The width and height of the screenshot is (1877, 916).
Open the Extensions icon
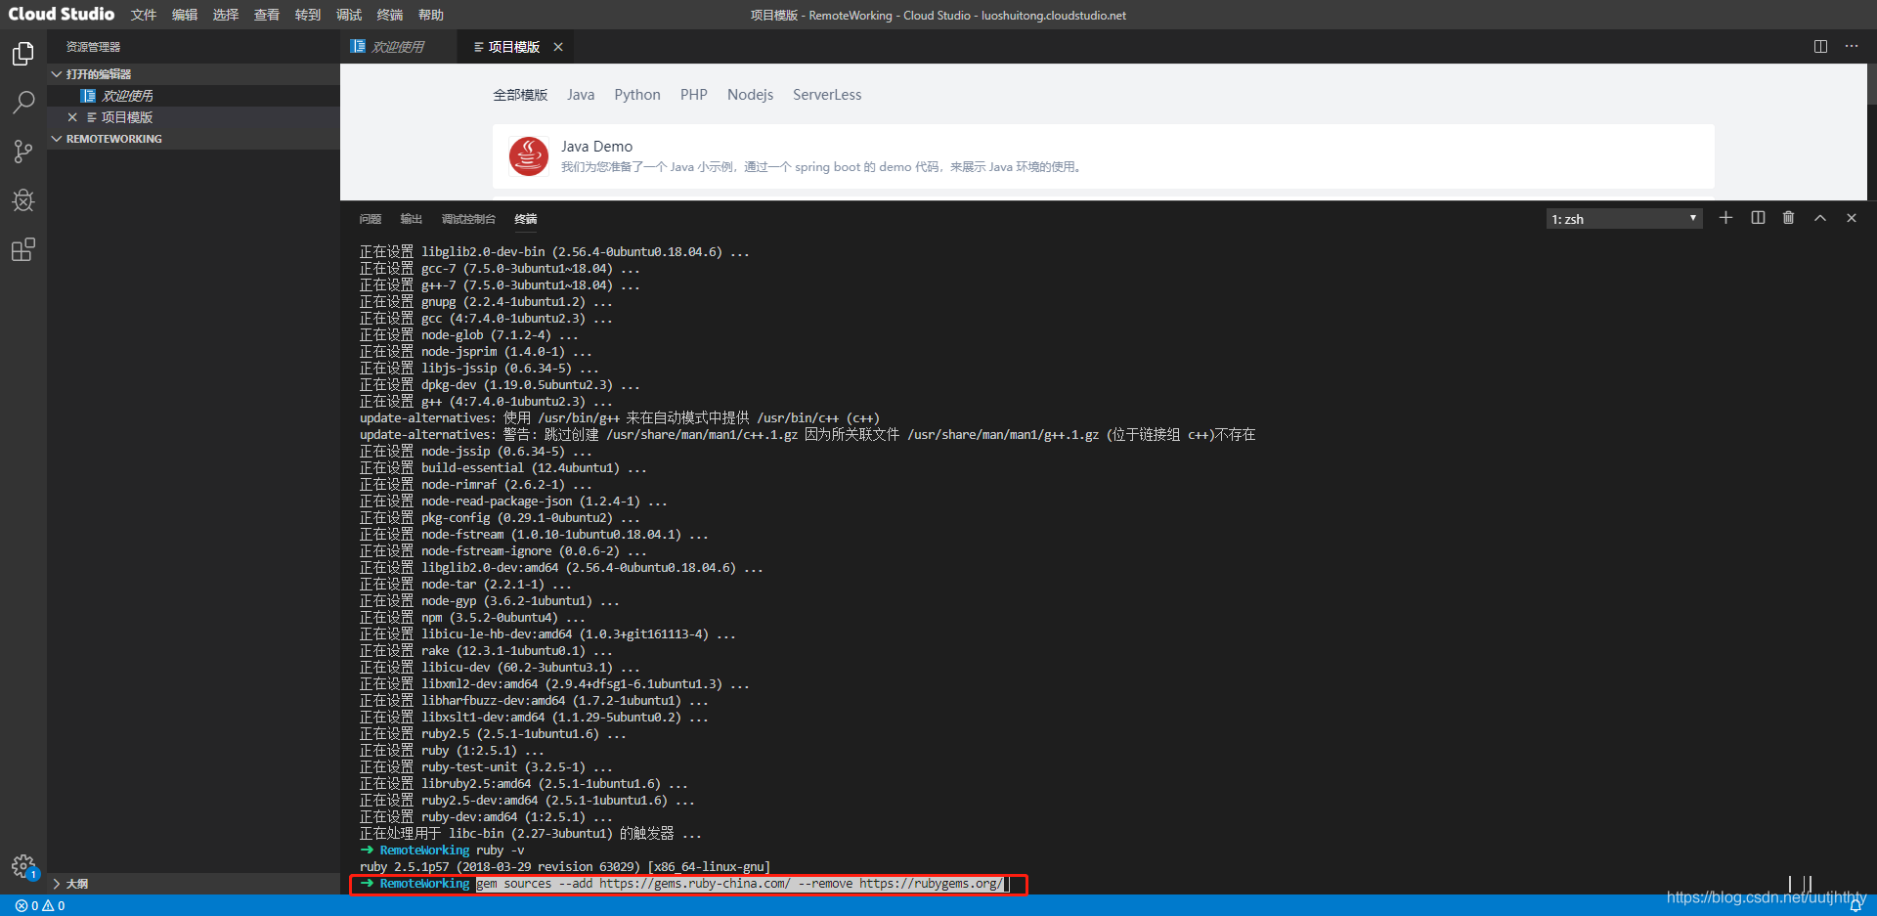click(x=23, y=249)
